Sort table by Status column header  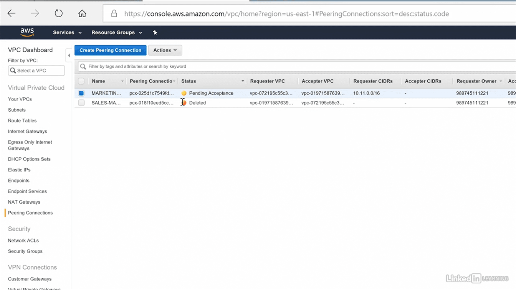189,81
